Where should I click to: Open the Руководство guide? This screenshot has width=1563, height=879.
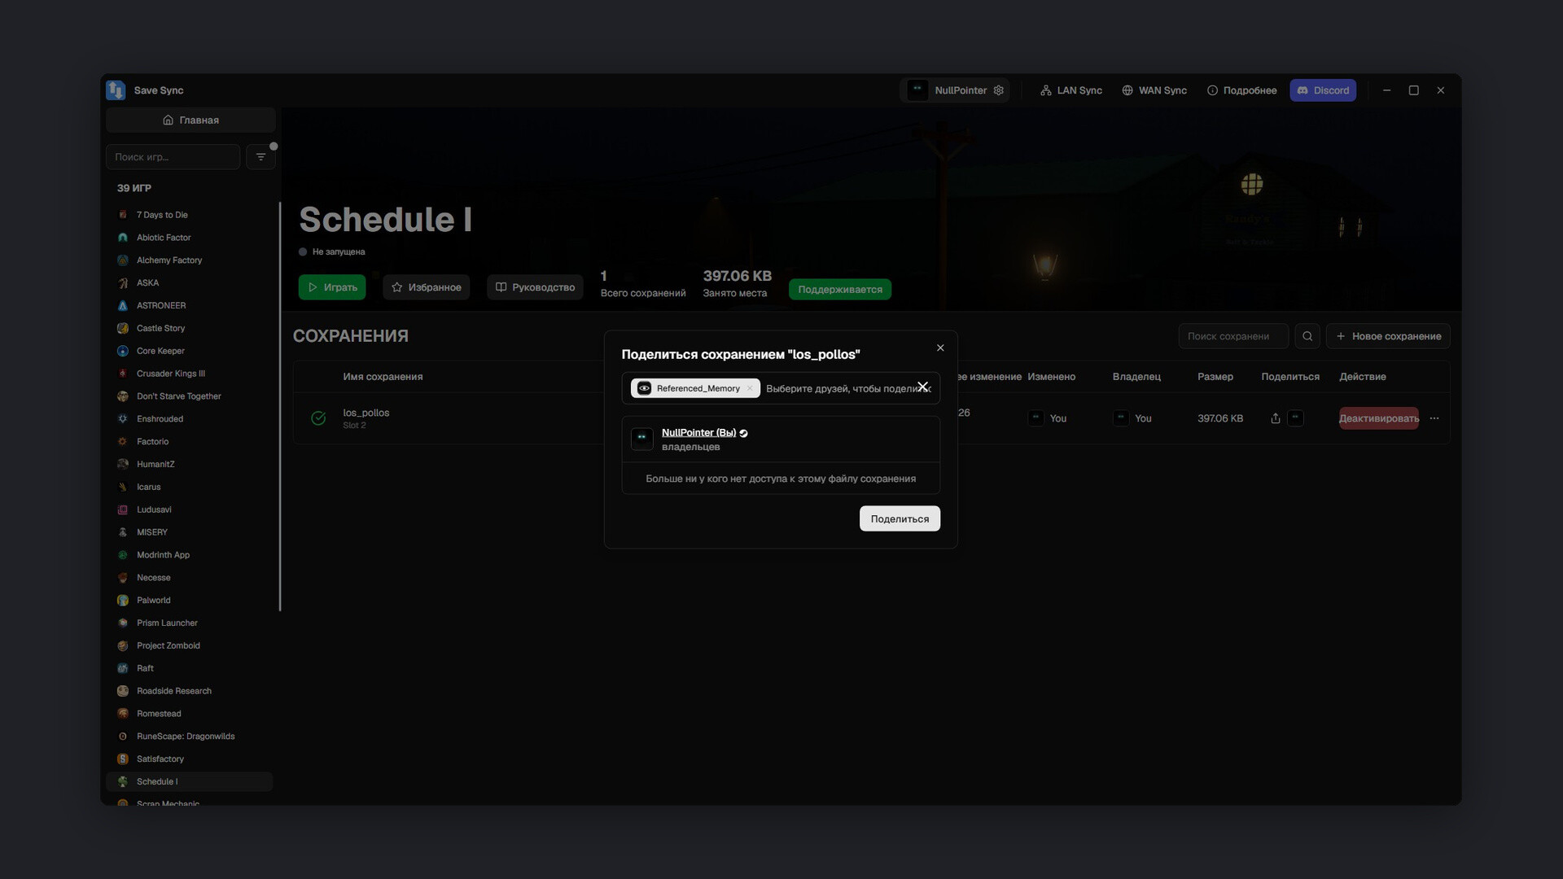535,287
